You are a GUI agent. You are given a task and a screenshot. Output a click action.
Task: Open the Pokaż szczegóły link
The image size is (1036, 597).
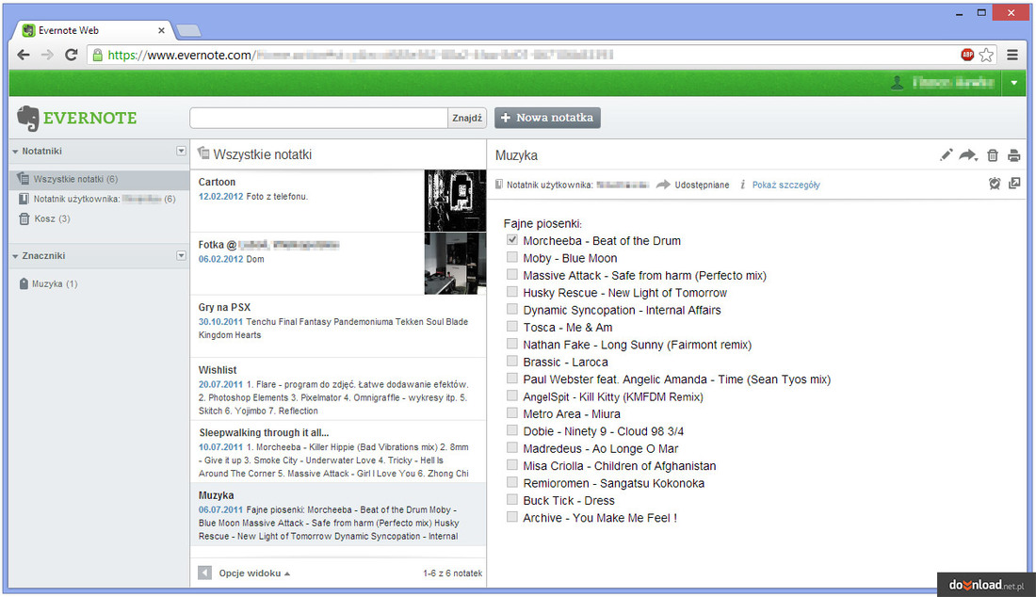(x=786, y=185)
